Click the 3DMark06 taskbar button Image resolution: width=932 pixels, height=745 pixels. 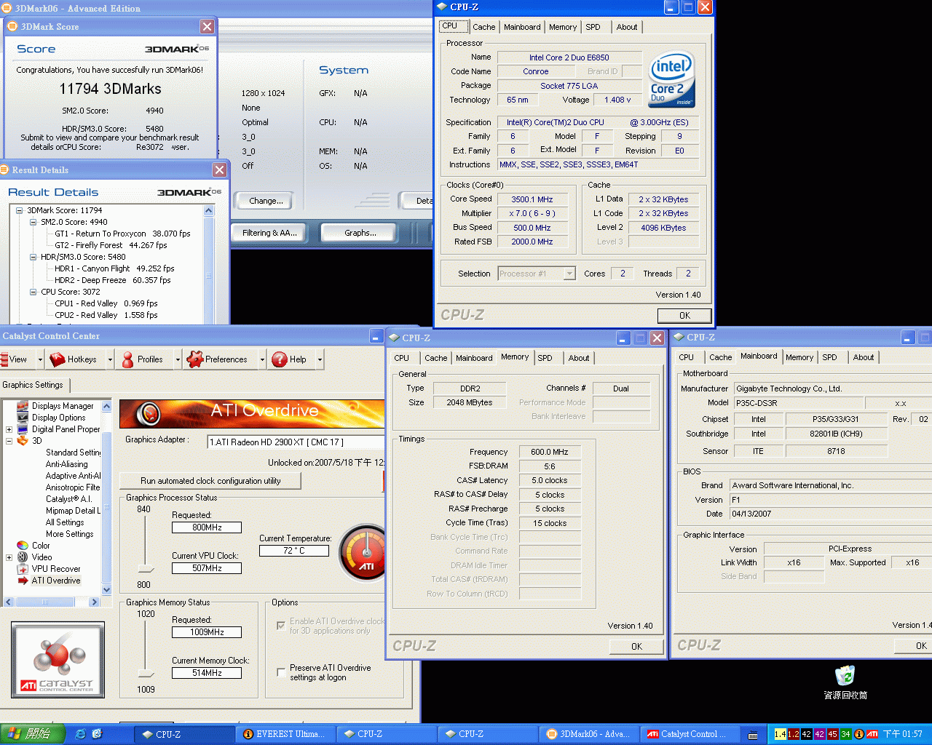(589, 734)
